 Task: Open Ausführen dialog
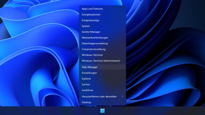point(102,90)
